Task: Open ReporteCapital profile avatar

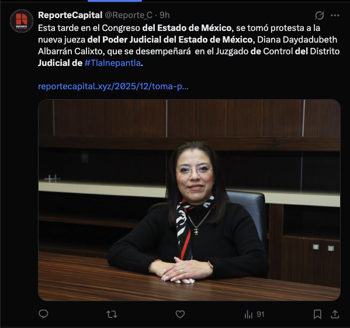Action: point(22,21)
